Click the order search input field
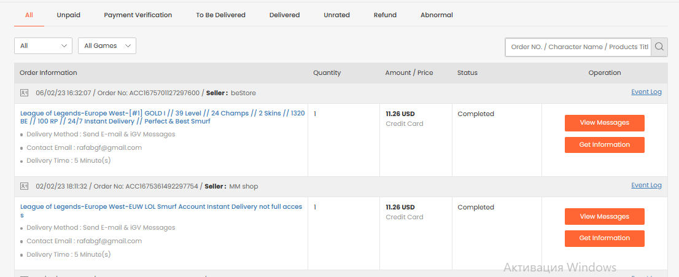 click(x=578, y=47)
